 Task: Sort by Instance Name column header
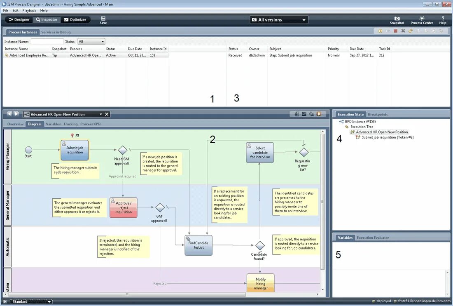(x=16, y=49)
